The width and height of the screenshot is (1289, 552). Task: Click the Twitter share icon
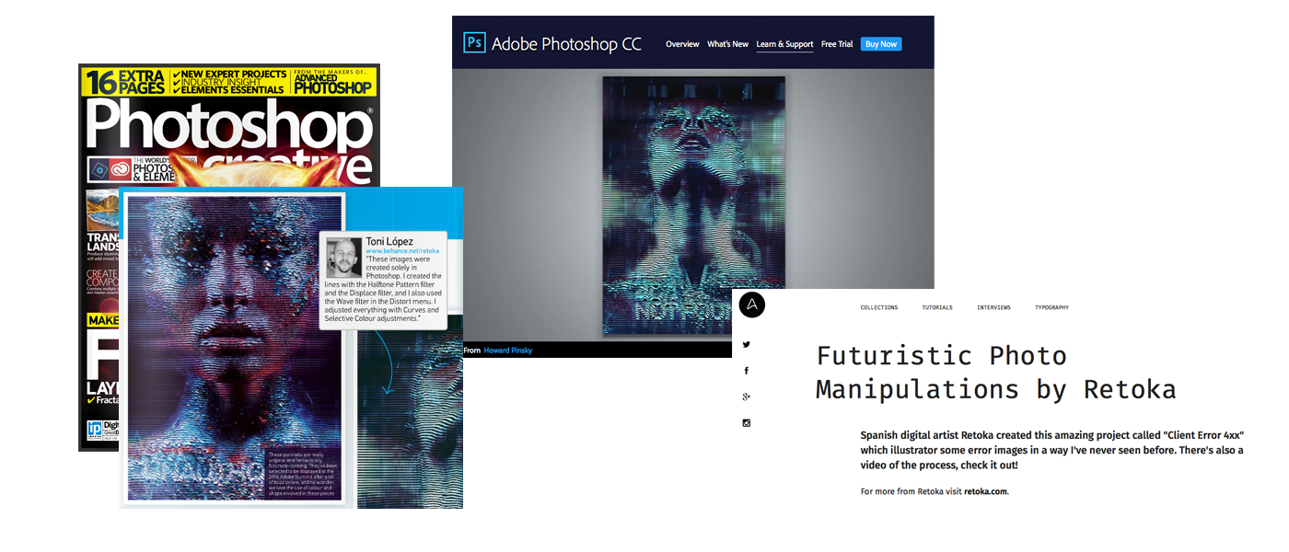pos(747,345)
